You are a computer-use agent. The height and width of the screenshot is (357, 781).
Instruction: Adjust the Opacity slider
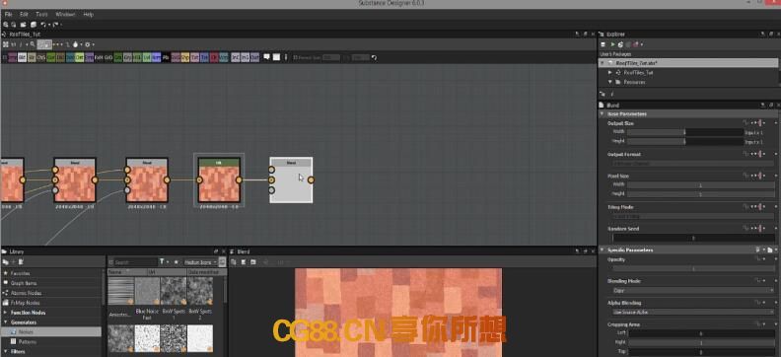pos(693,269)
